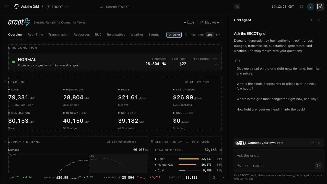Click the Connect your own data link

tap(265, 143)
